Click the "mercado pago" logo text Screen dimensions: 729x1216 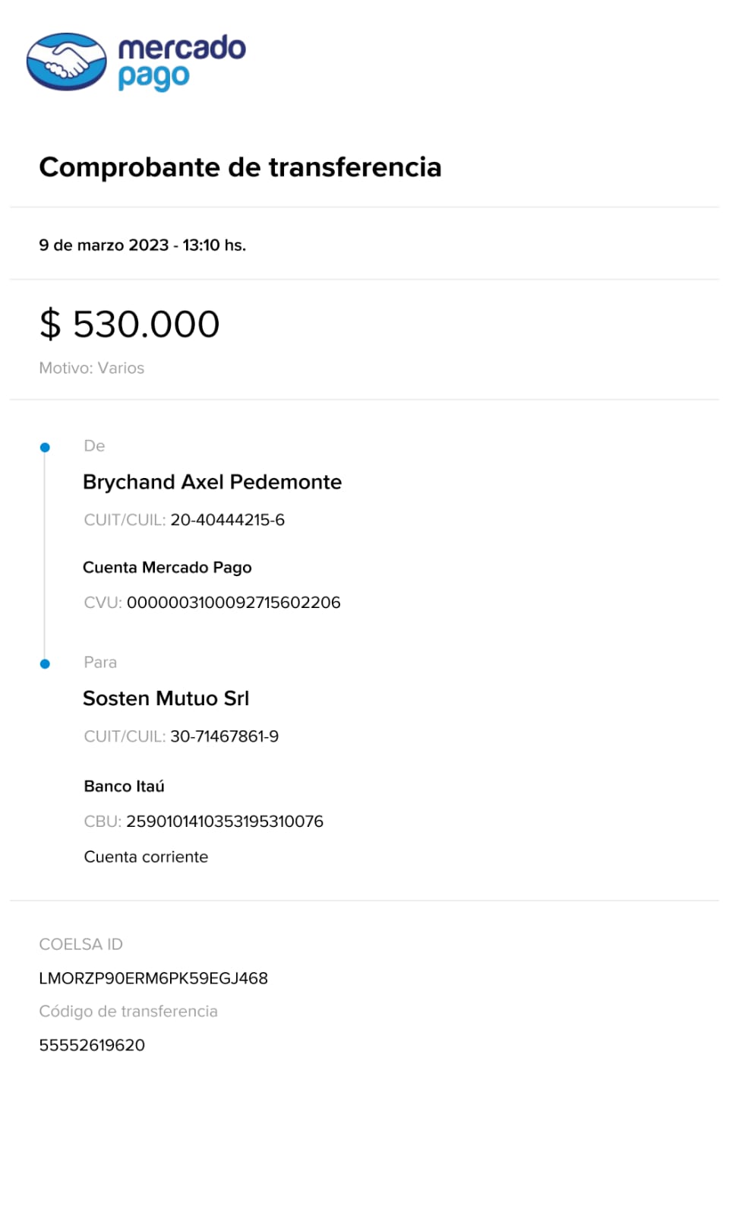pos(181,62)
